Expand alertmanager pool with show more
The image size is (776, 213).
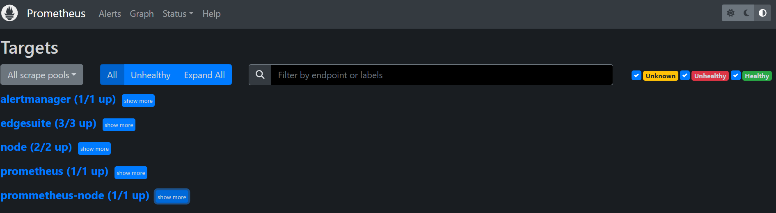138,101
